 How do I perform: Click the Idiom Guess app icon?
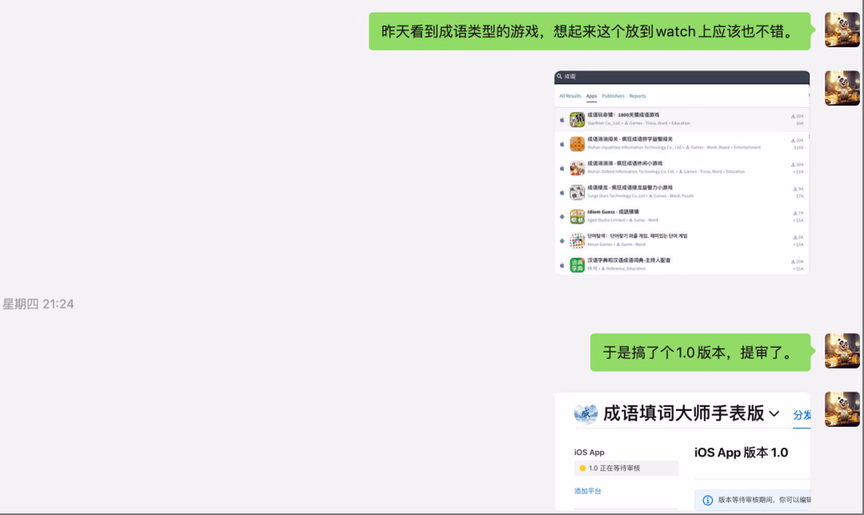click(x=577, y=217)
